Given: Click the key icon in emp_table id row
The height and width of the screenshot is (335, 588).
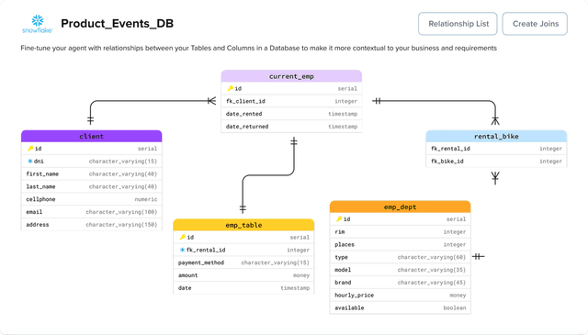Looking at the screenshot, I should [x=183, y=237].
